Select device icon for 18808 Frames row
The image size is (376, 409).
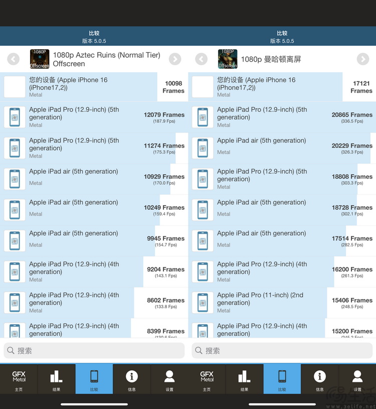click(203, 179)
